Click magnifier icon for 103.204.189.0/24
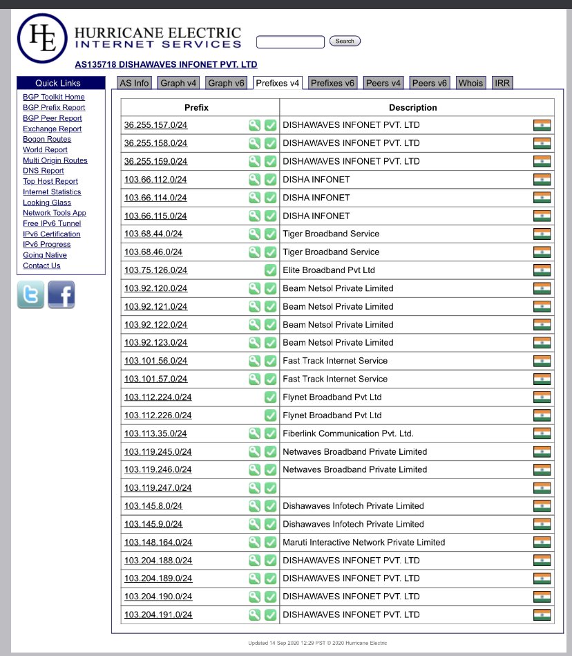This screenshot has width=572, height=656. point(255,578)
